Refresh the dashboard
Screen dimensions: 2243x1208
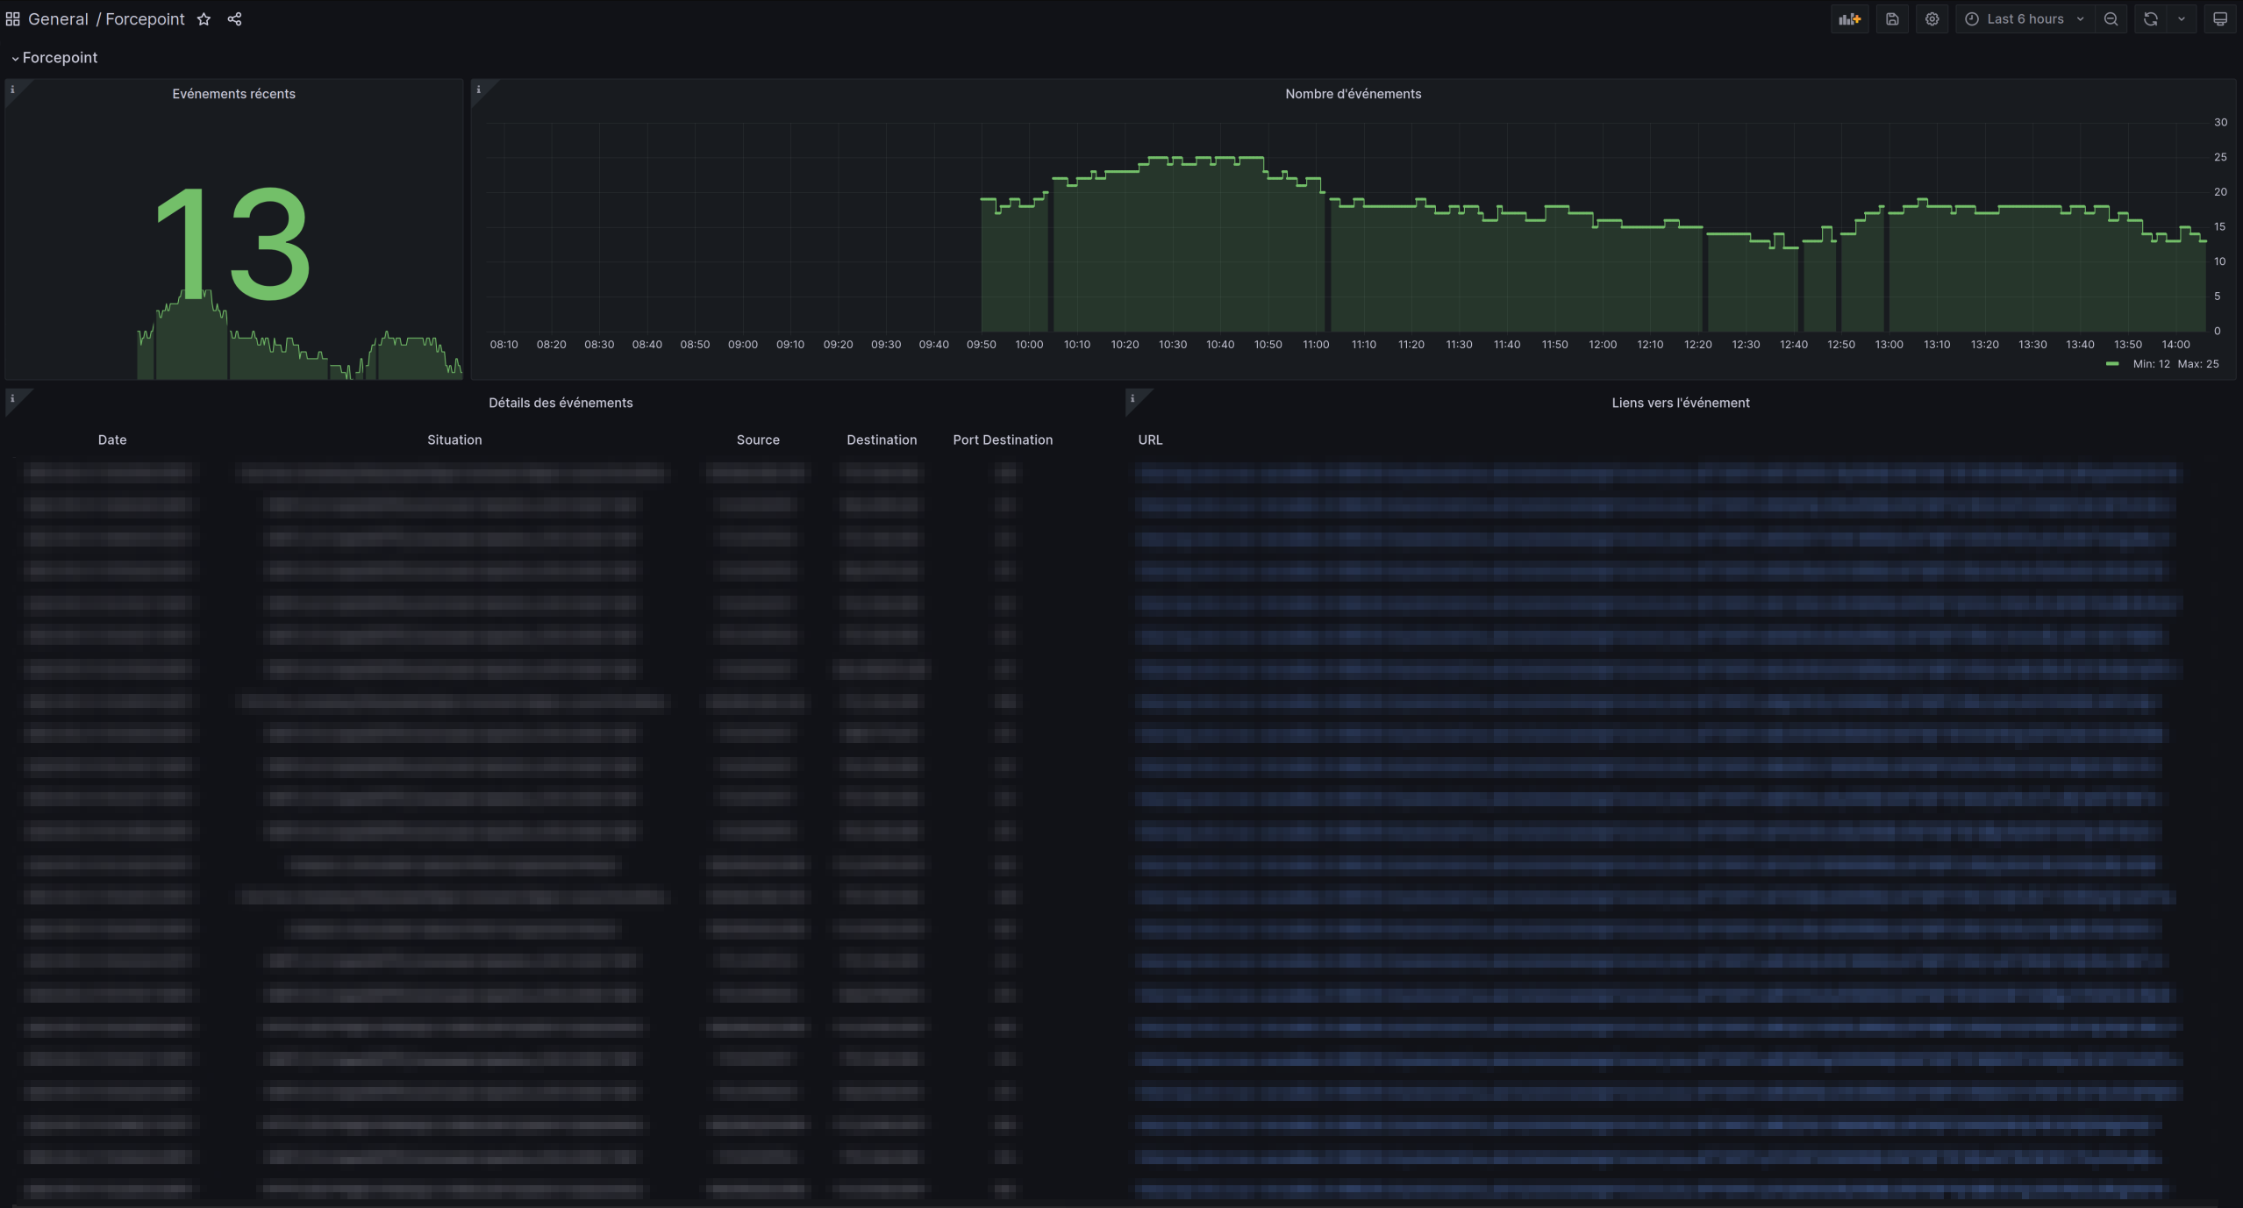point(2150,19)
